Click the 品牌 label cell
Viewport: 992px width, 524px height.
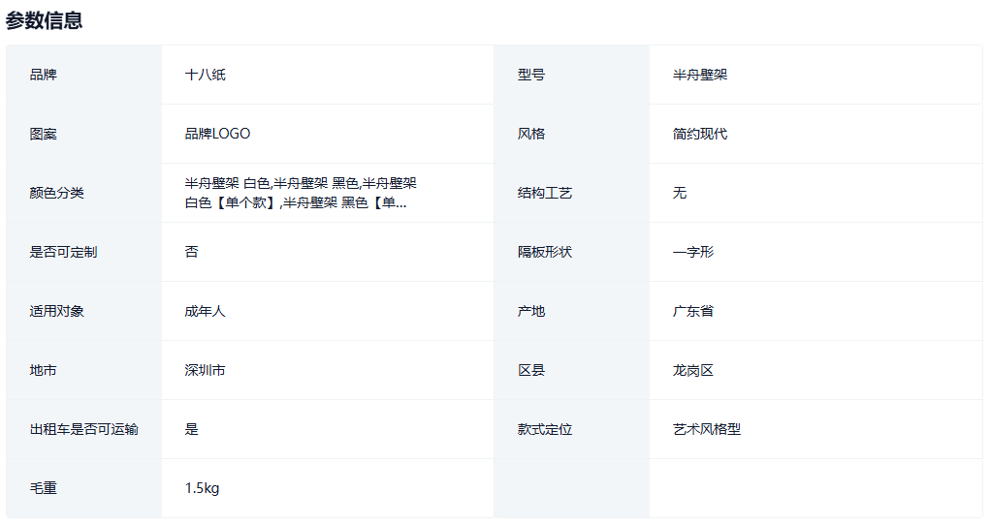[x=44, y=75]
